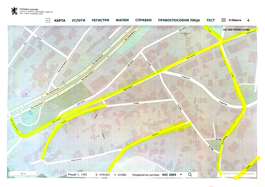Select the pink shop marker on the map
The height and width of the screenshot is (187, 265).
(26, 94)
